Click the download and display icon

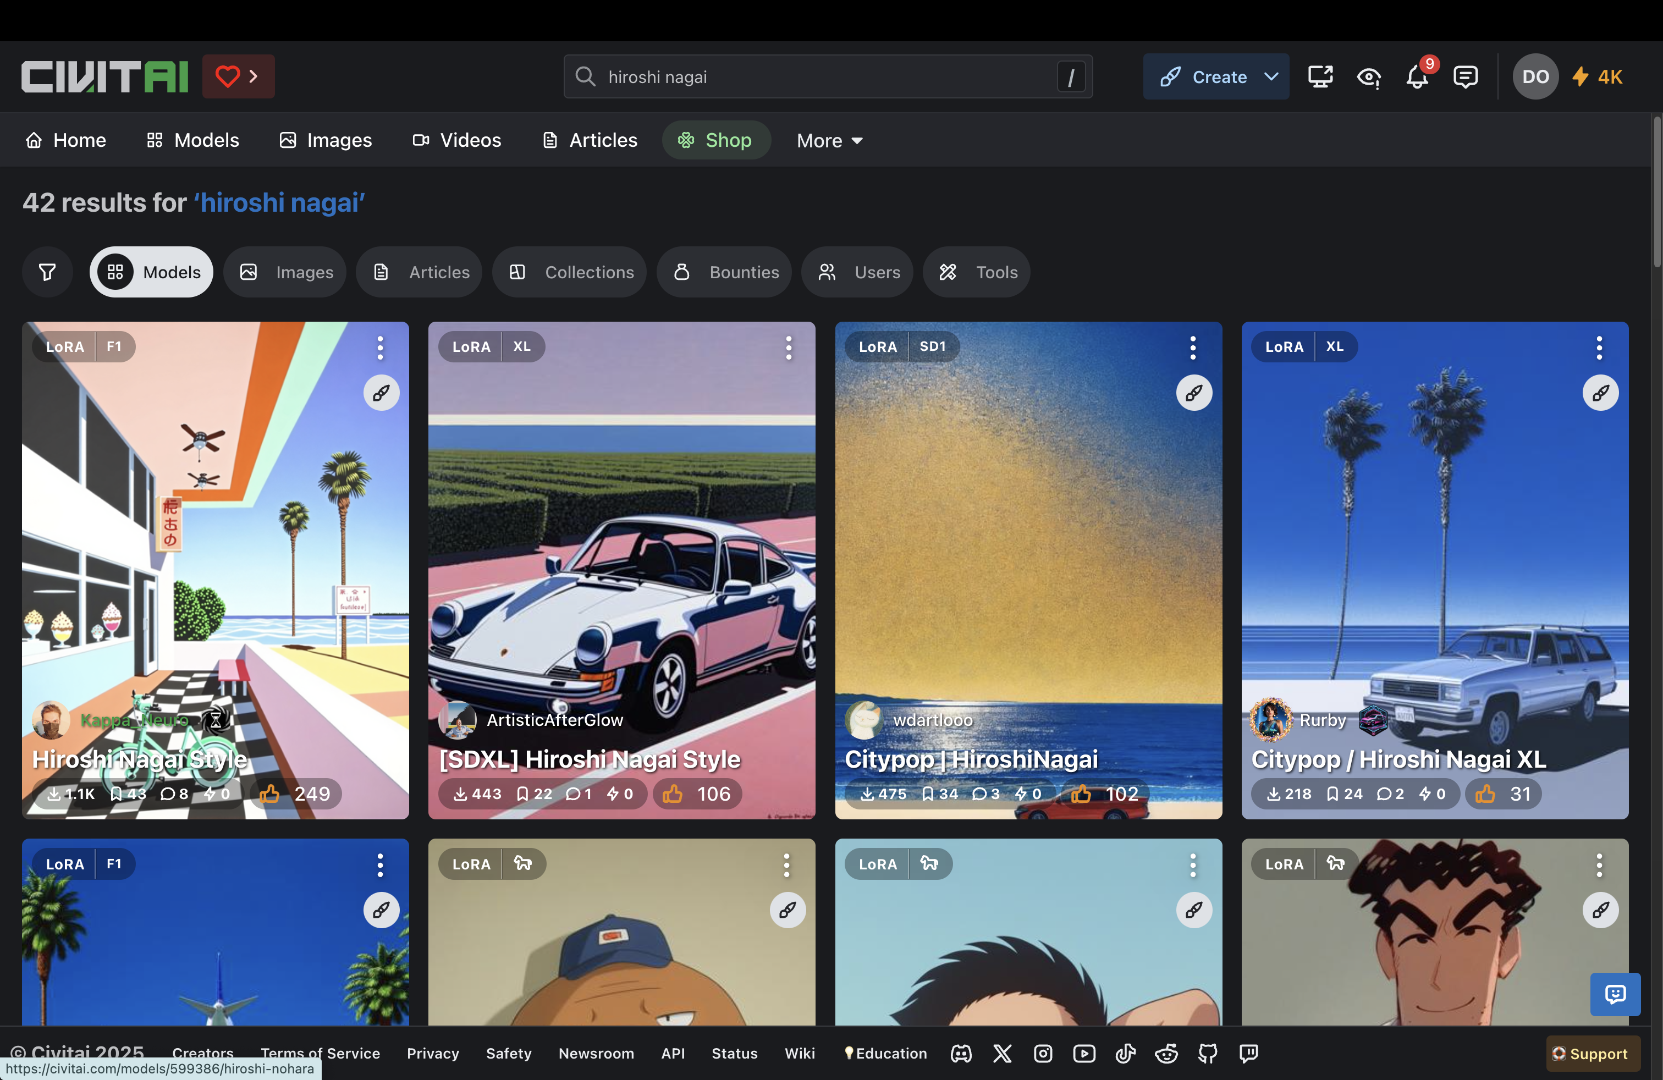1320,77
